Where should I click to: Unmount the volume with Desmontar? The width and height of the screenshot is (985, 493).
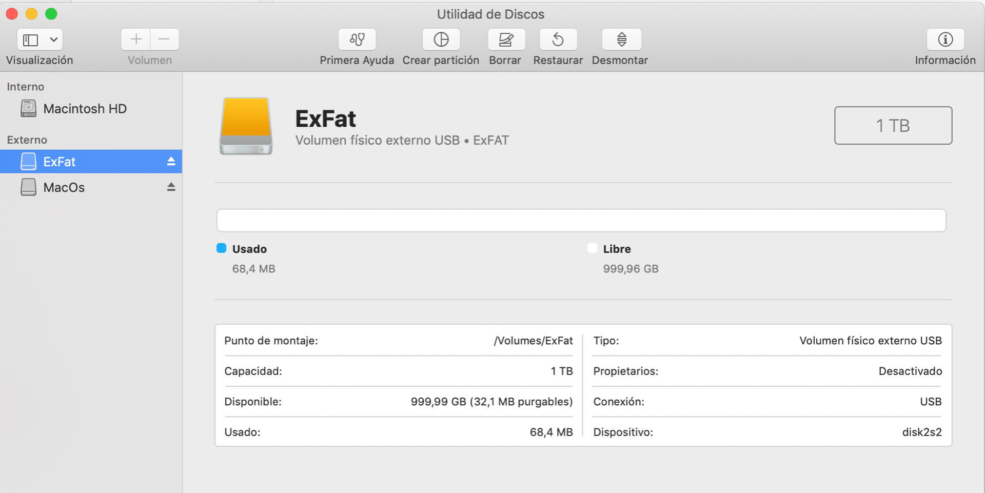[x=621, y=40]
